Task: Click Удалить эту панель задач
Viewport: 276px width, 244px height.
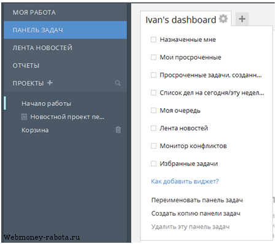Action: [x=190, y=227]
